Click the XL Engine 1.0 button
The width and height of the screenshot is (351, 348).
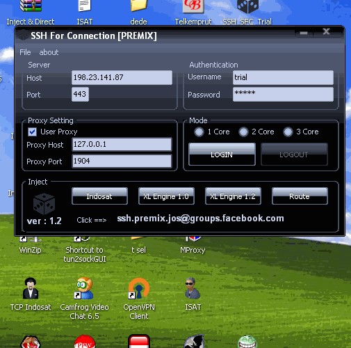click(x=166, y=196)
